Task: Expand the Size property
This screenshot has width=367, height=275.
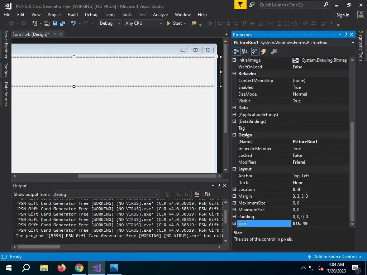Action: (234, 223)
